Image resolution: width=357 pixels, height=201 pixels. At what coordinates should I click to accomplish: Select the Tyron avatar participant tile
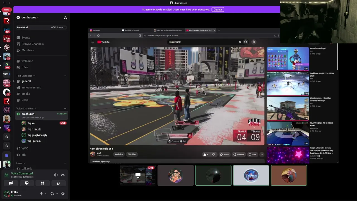click(251, 175)
